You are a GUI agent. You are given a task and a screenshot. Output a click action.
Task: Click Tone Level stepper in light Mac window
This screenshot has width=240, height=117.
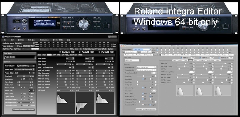(156, 76)
